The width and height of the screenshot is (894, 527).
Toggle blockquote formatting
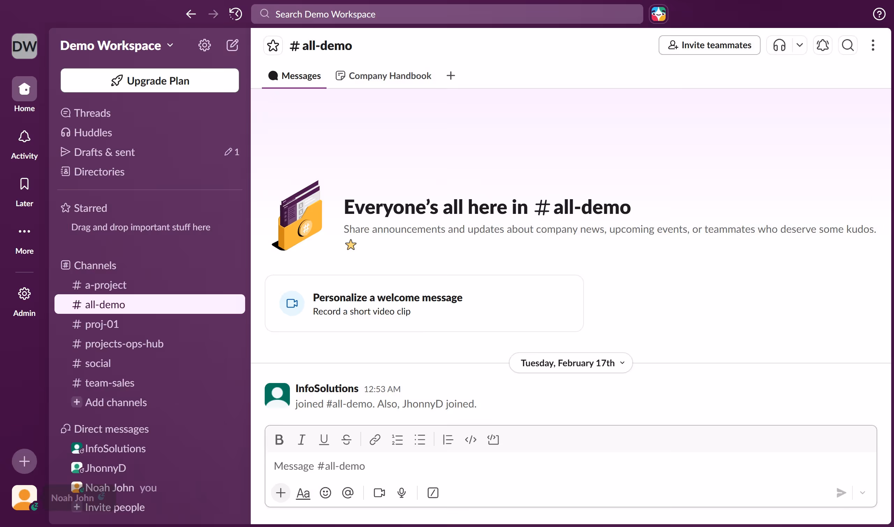click(x=448, y=440)
